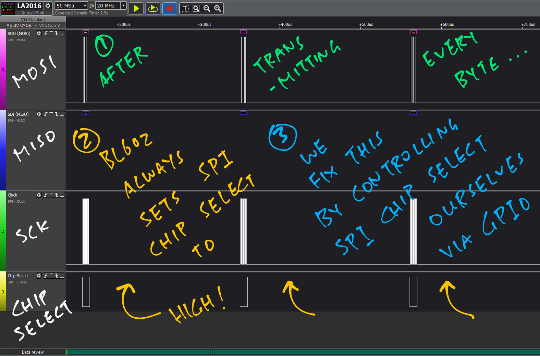Click the Data review scrollbar handle

click(211, 352)
